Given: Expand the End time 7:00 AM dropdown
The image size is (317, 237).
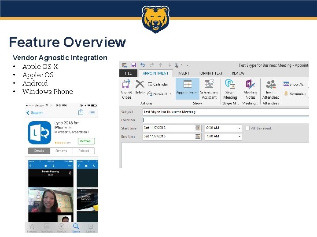Looking at the screenshot, I should (x=240, y=136).
